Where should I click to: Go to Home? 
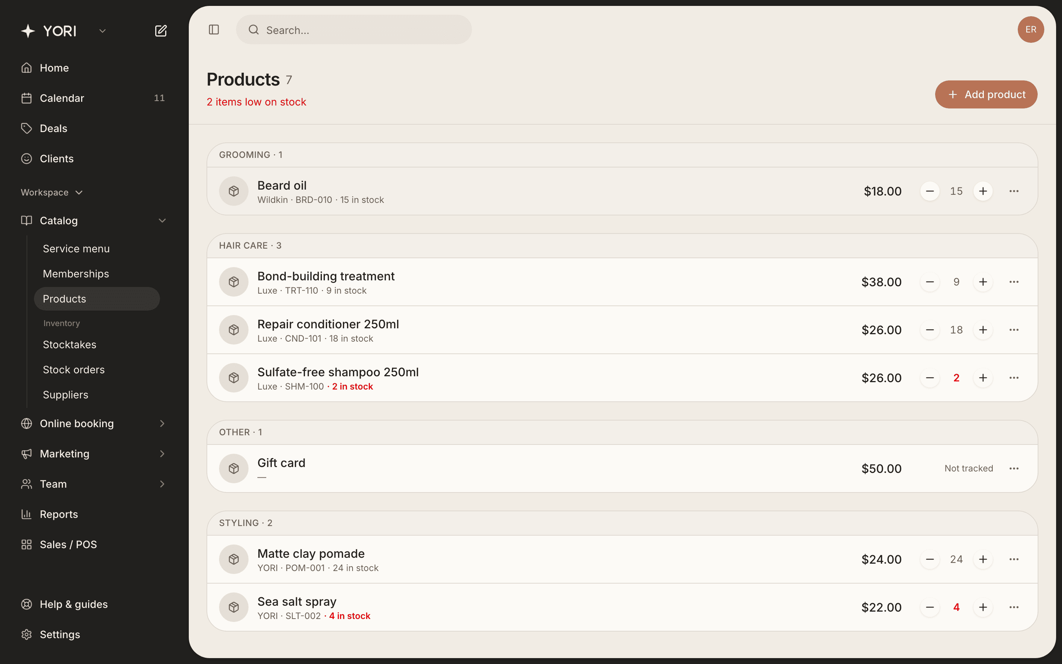click(93, 68)
